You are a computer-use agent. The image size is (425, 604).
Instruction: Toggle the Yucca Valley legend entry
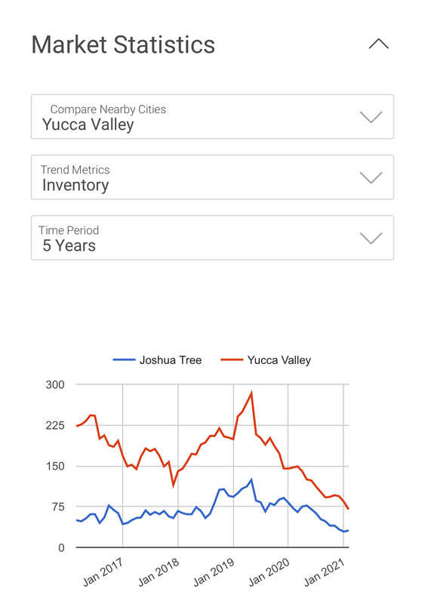coord(266,360)
